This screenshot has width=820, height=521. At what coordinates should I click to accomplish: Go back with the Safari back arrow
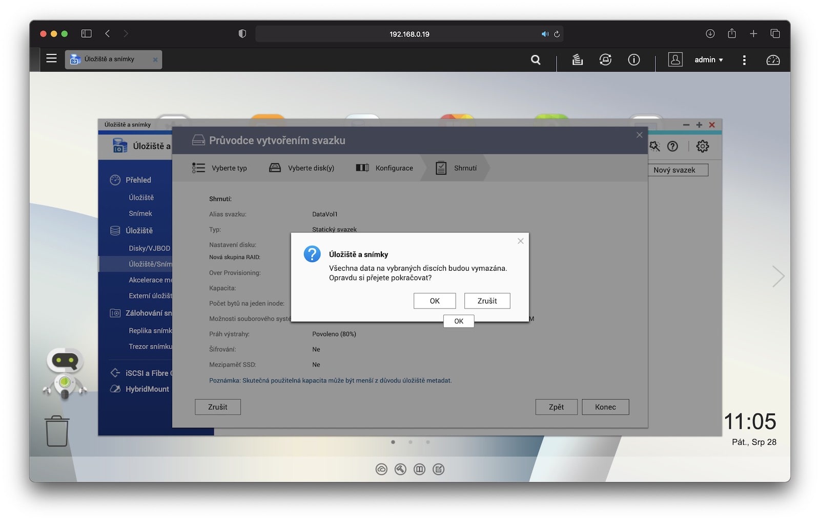[x=108, y=34]
